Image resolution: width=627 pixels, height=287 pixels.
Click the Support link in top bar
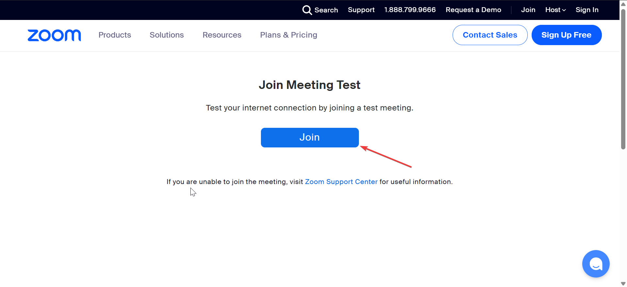click(x=361, y=10)
